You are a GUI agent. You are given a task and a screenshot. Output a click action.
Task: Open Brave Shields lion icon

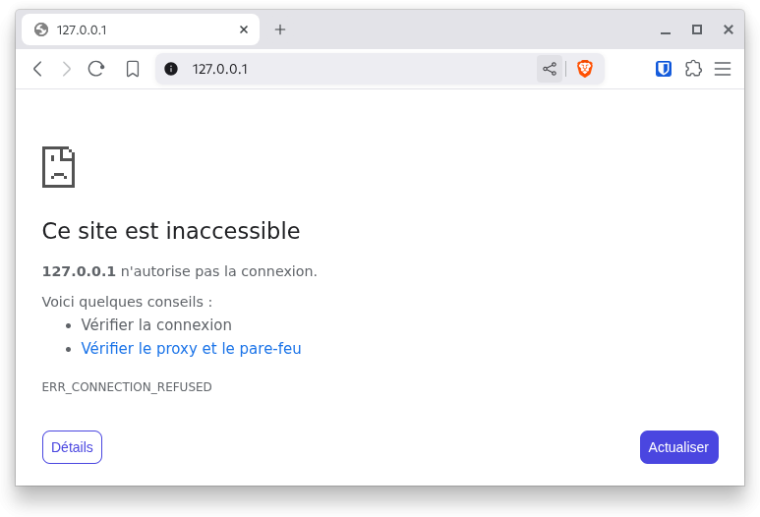pos(585,69)
